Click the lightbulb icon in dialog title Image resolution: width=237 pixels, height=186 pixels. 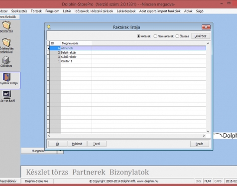[x=49, y=27]
